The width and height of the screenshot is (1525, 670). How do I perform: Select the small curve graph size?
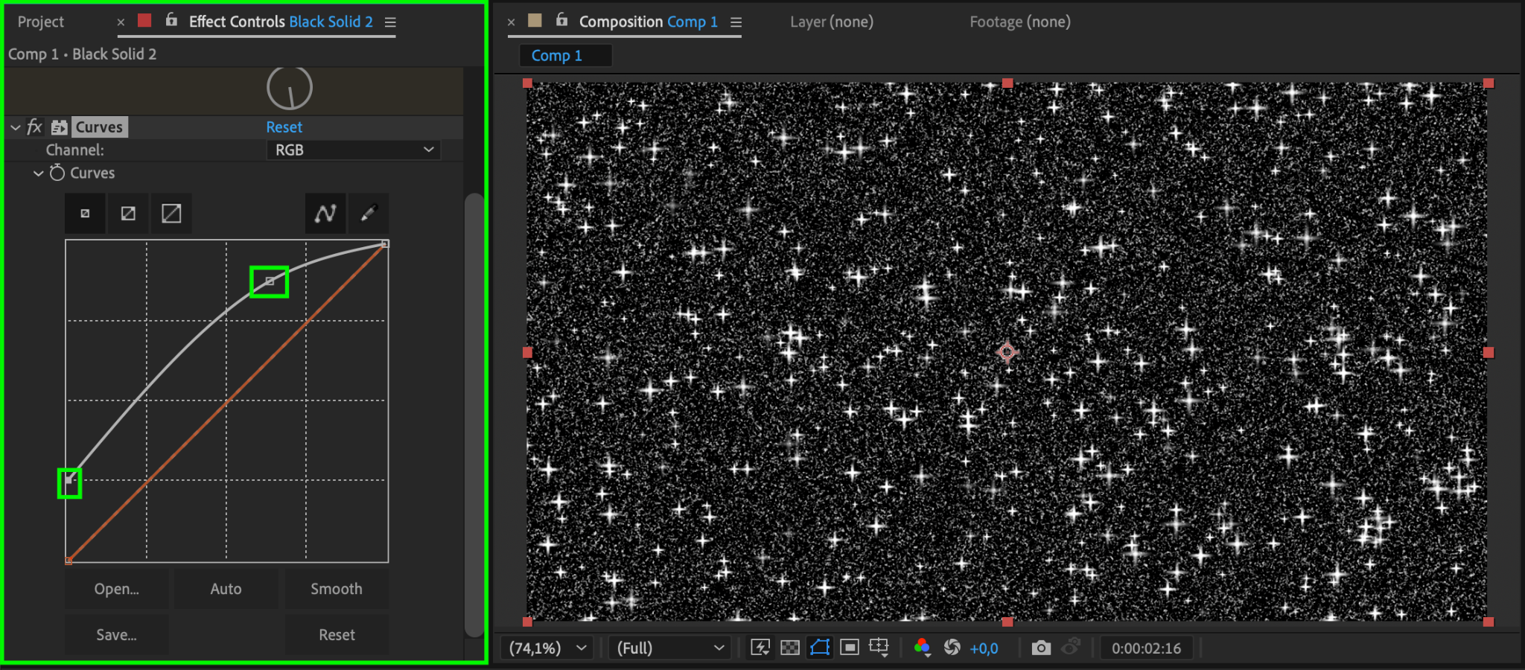coord(85,214)
